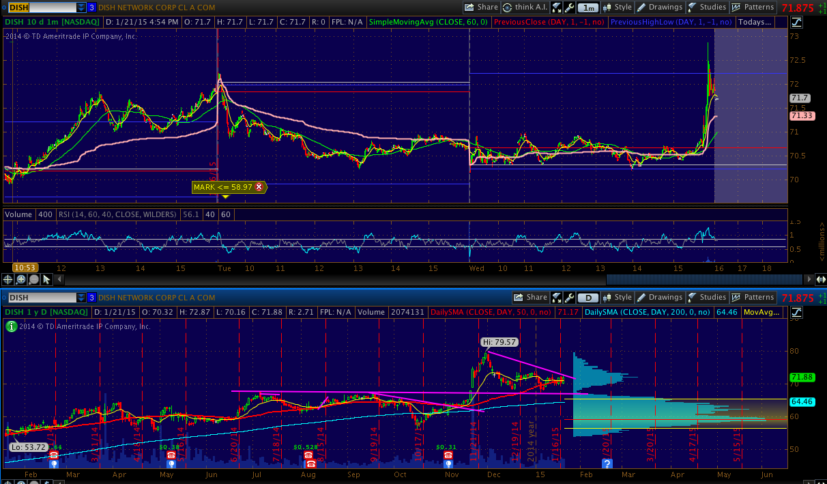Open Share menu on the upper chart
Image resolution: width=827 pixels, height=484 pixels.
click(x=482, y=8)
